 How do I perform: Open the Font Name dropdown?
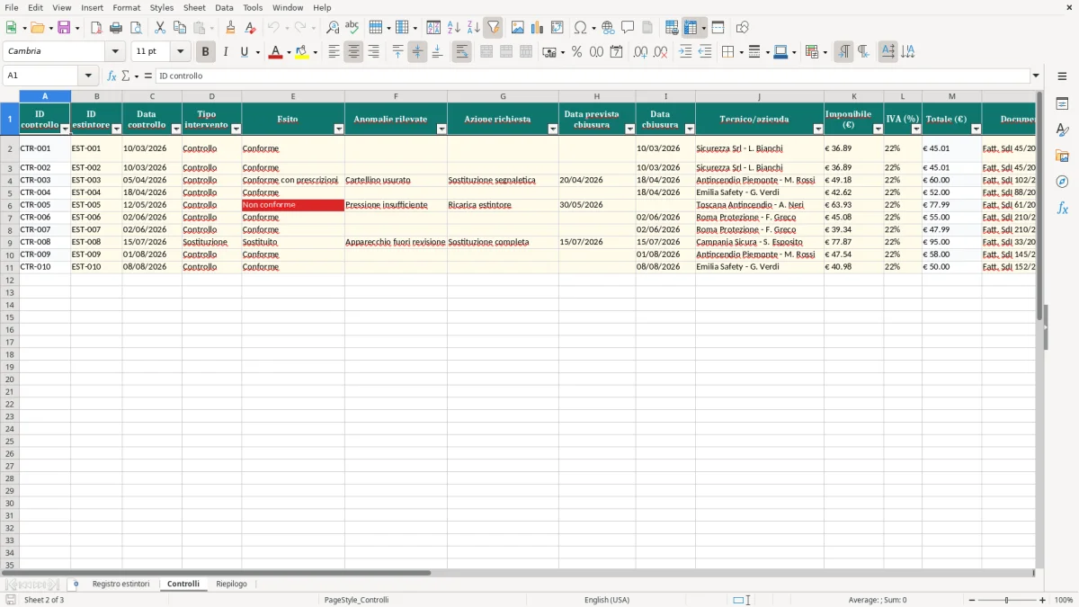(115, 52)
